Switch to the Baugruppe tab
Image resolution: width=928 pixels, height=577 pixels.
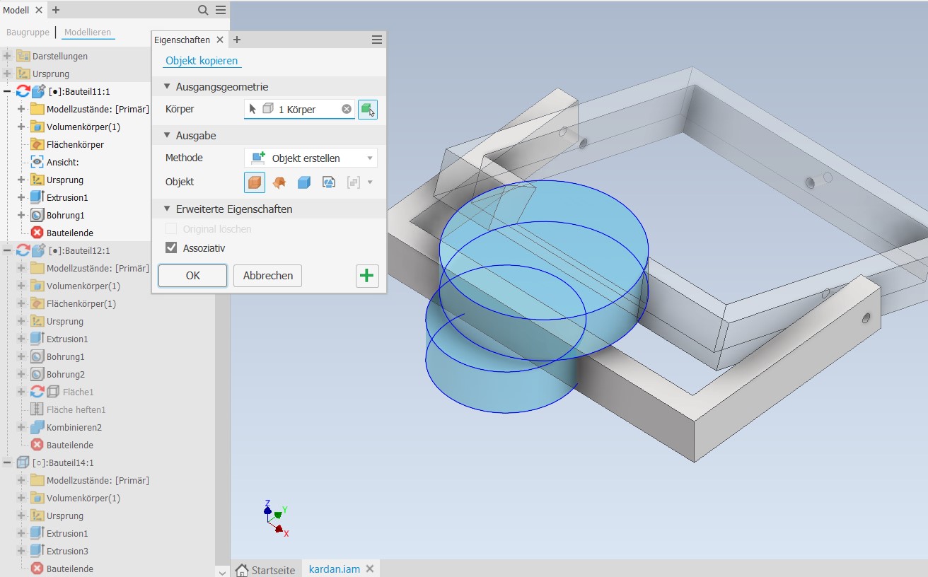[x=28, y=33]
